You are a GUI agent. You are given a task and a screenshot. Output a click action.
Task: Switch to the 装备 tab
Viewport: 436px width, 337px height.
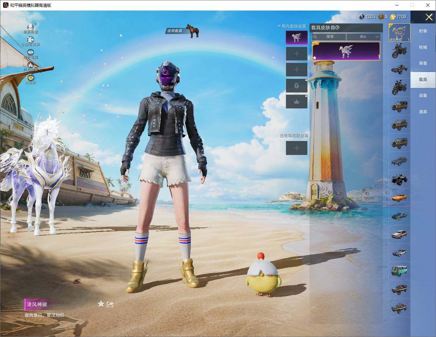(x=423, y=63)
